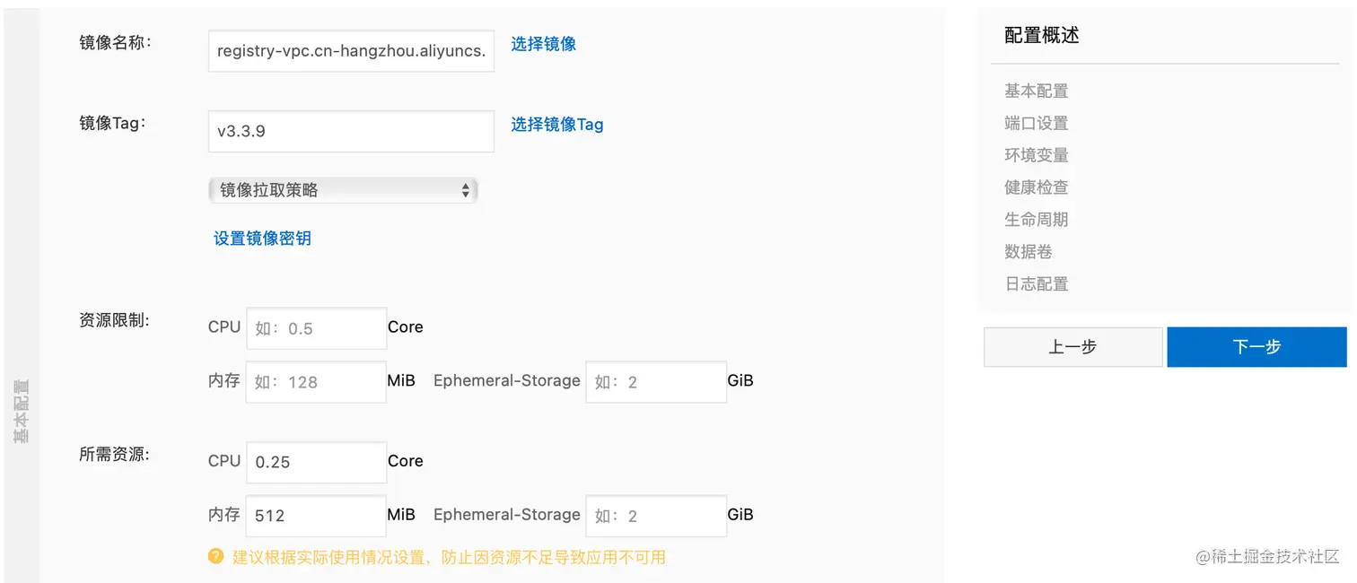Screen dimensions: 1357x583
Task: Click 所需资源 Ephemeral-Storage input field
Action: 656,516
